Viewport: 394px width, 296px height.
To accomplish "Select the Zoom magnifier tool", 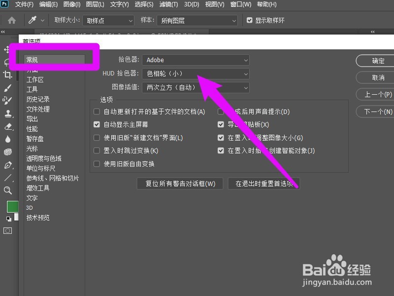I will coord(8,190).
